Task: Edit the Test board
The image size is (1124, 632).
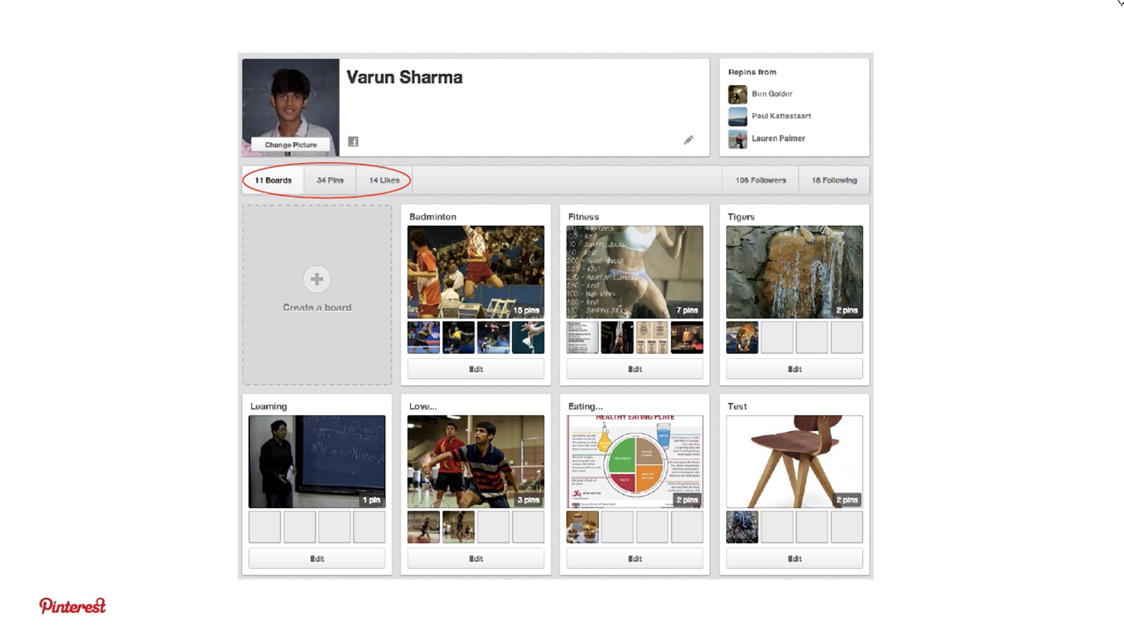Action: [794, 558]
